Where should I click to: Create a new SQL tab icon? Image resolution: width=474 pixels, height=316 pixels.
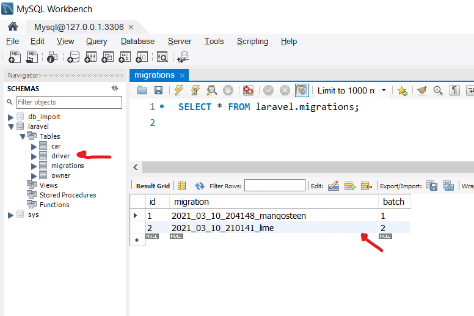(14, 57)
